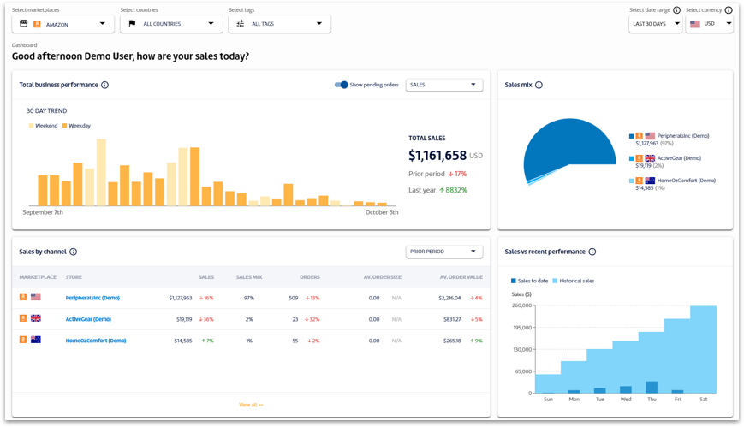Click the 30 DAY TREND chart title
This screenshot has width=744, height=427.
(46, 110)
